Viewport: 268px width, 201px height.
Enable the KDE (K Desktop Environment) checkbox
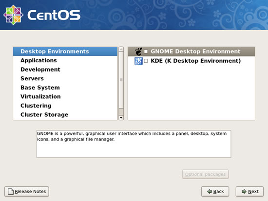tap(146, 61)
